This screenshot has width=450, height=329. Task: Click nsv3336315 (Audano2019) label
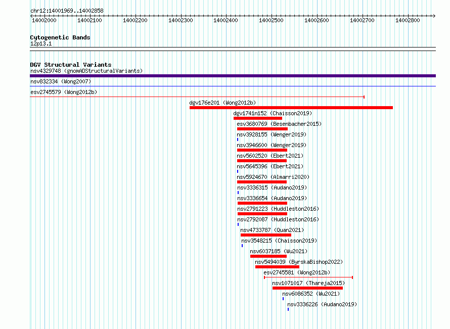point(272,187)
